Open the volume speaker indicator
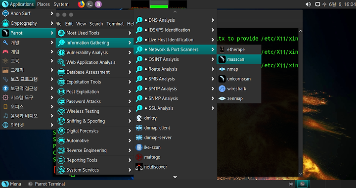 coord(308,4)
